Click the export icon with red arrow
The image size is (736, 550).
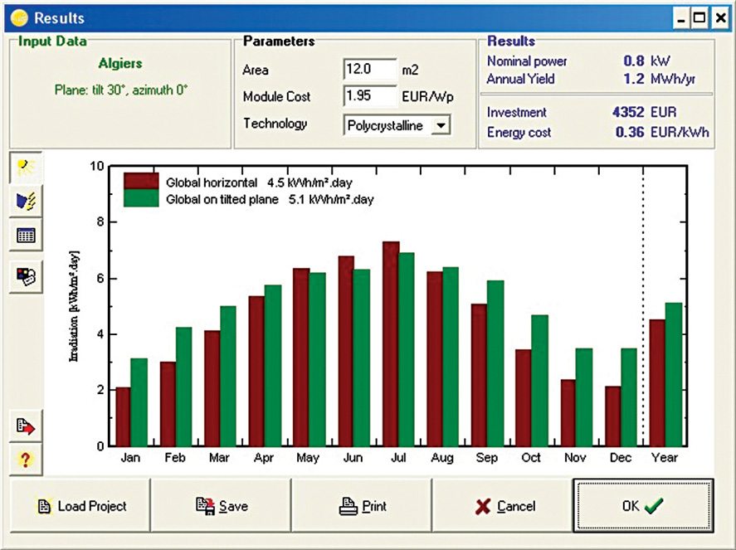pyautogui.click(x=26, y=426)
